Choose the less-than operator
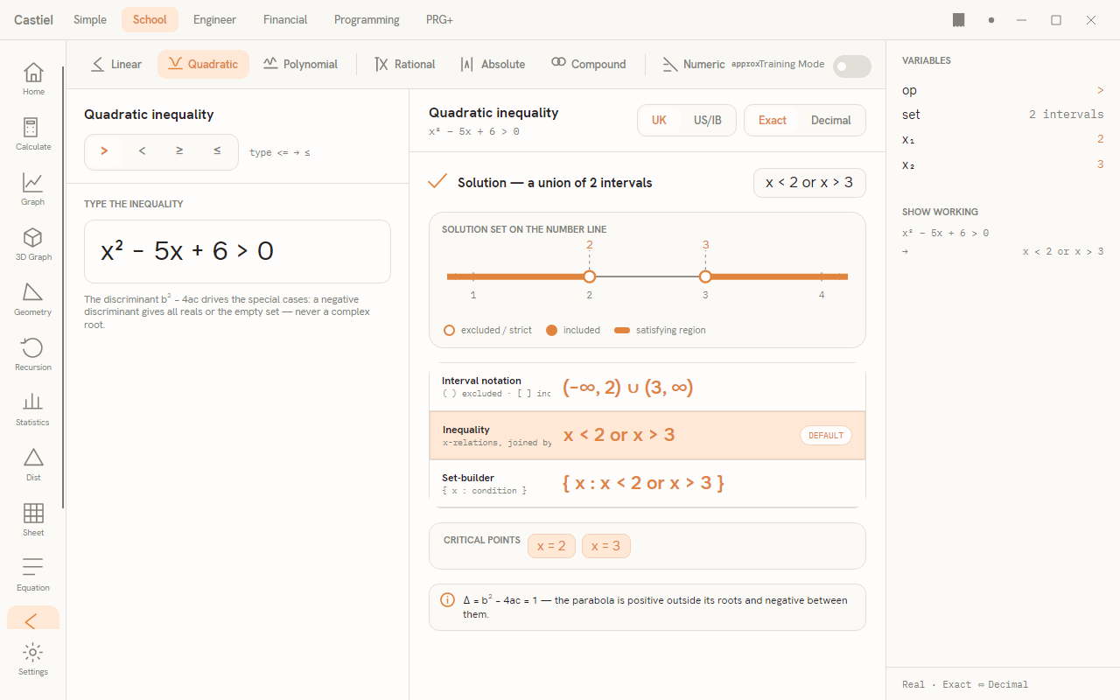 142,151
